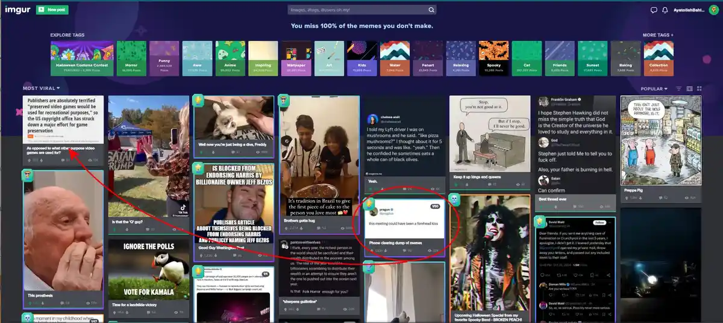Create a New post

(x=52, y=10)
